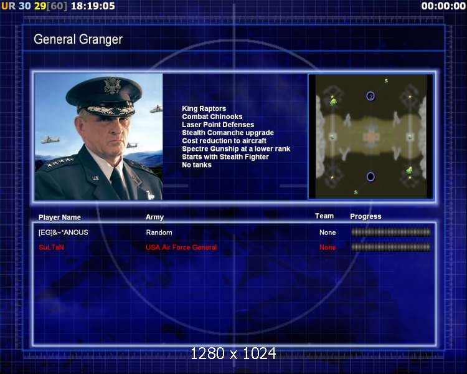Click the 18:19:05 clock overlay

pyautogui.click(x=93, y=6)
